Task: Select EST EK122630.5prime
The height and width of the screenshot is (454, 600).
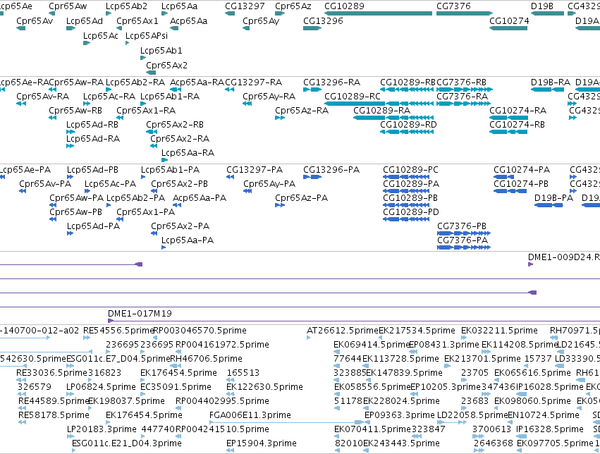Action: point(264,387)
